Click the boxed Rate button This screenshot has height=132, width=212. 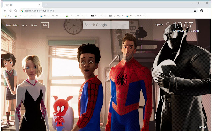pos(45,25)
